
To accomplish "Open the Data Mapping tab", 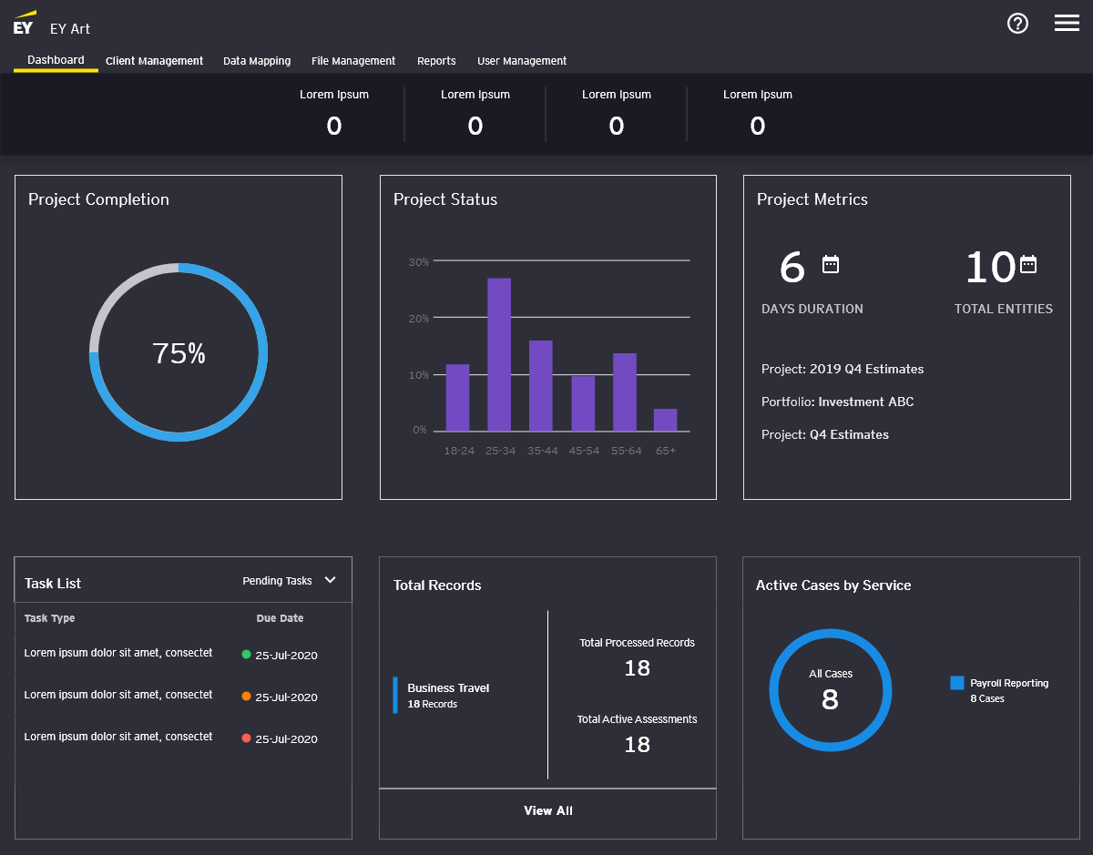I will [x=257, y=61].
